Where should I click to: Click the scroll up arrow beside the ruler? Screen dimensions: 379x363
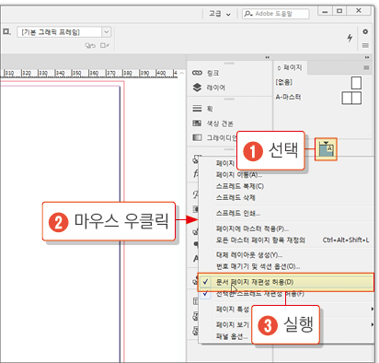tap(182, 73)
